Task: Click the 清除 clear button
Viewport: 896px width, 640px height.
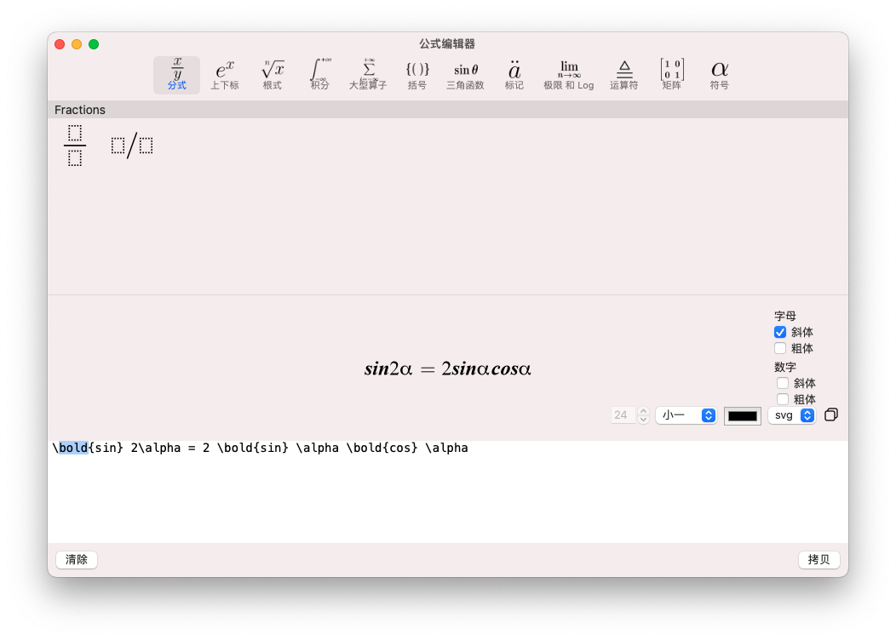Action: pos(77,559)
